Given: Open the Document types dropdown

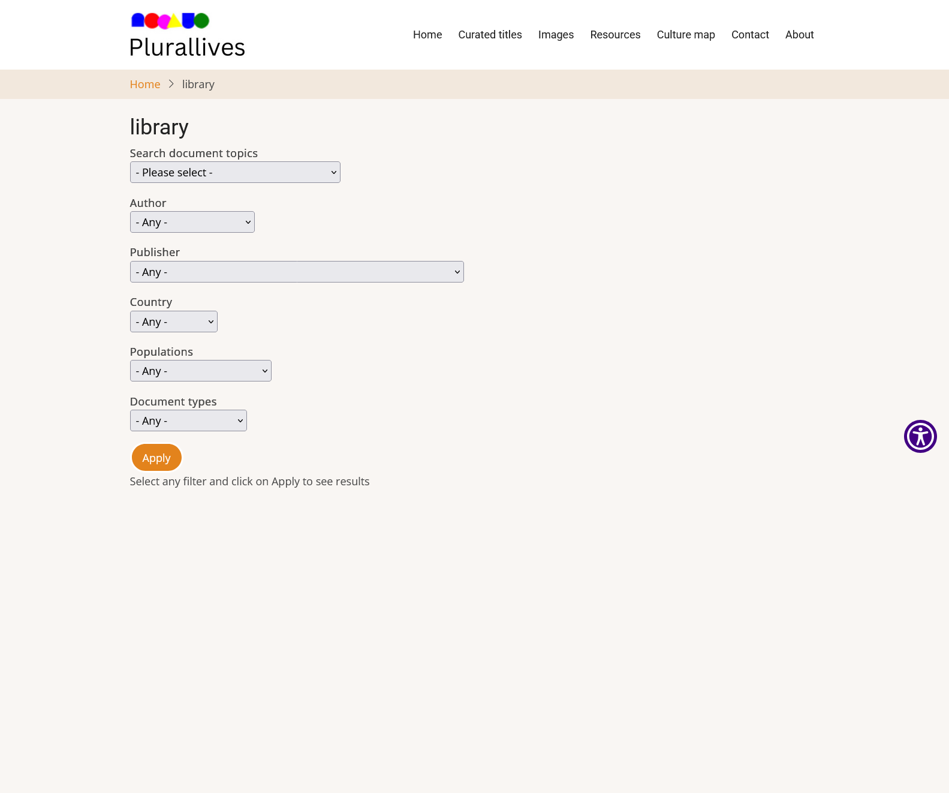Looking at the screenshot, I should point(188,420).
